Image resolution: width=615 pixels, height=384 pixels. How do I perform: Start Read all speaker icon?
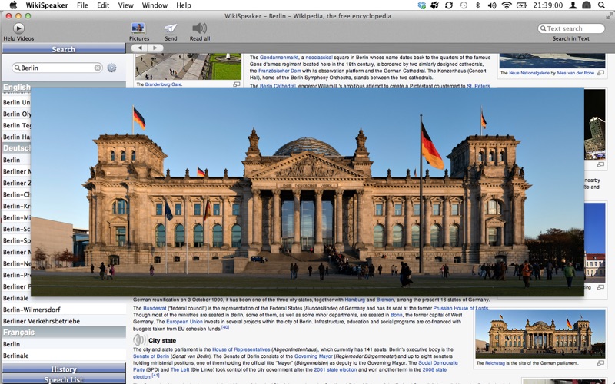coord(199,28)
